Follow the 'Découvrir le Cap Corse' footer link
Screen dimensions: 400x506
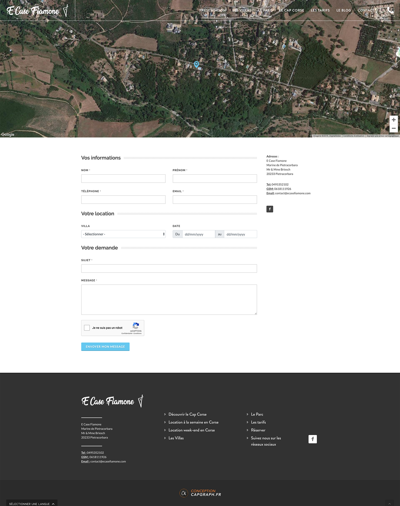click(187, 414)
